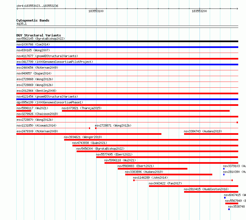
Task: Click the ruler's right arrow end
Action: (237, 9)
